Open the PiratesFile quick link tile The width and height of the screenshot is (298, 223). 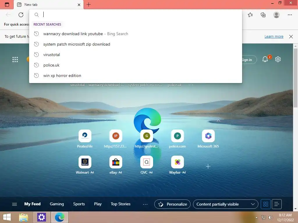click(85, 139)
